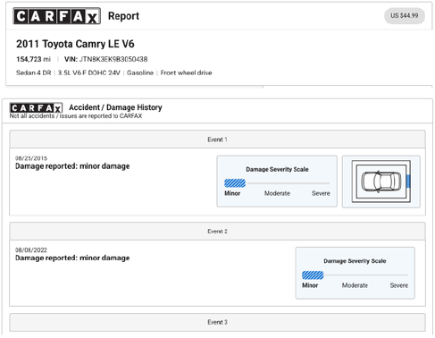Click the 'Severe' label in Event 2 scale
This screenshot has height=338, width=435.
click(x=399, y=285)
